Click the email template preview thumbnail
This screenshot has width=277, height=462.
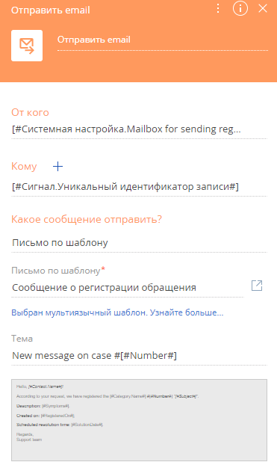(x=139, y=420)
